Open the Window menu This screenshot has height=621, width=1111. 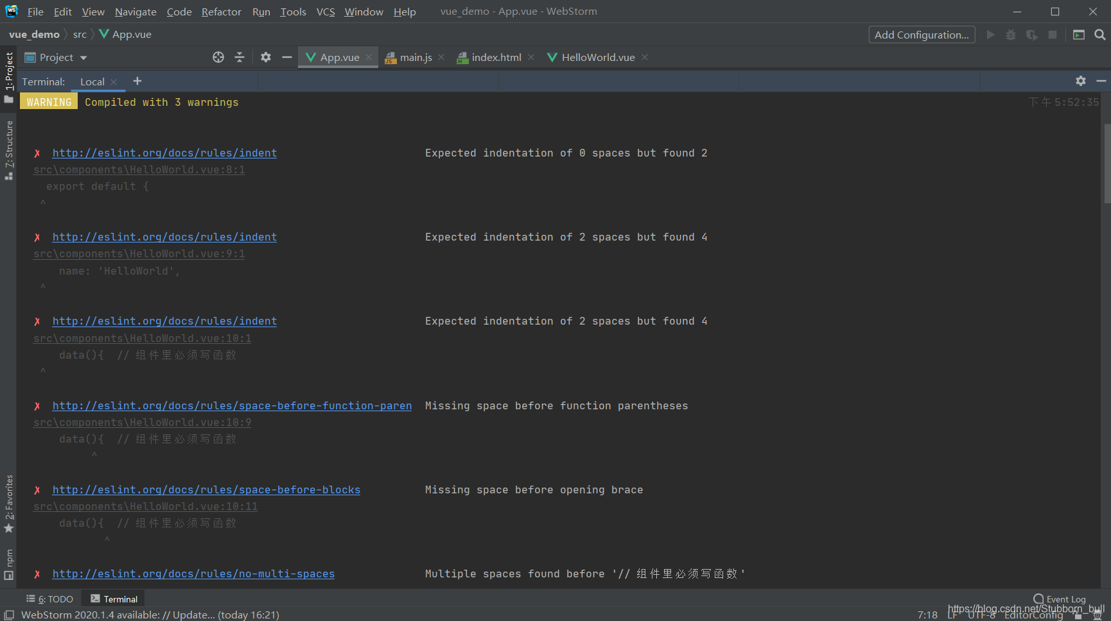(x=363, y=12)
